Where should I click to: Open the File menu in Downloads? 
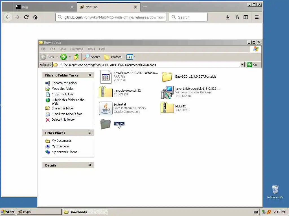coord(43,49)
